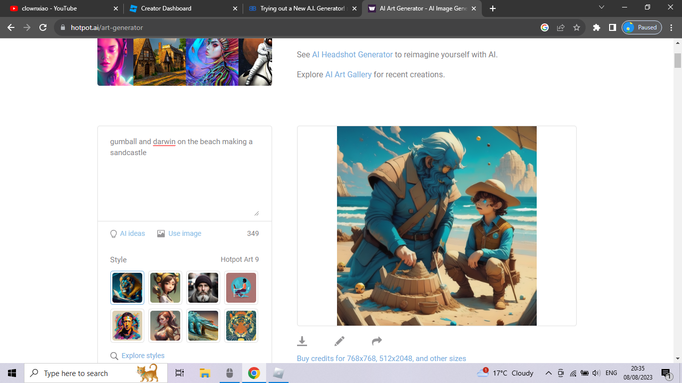Close the clownxiao YouTube tab

[116, 8]
